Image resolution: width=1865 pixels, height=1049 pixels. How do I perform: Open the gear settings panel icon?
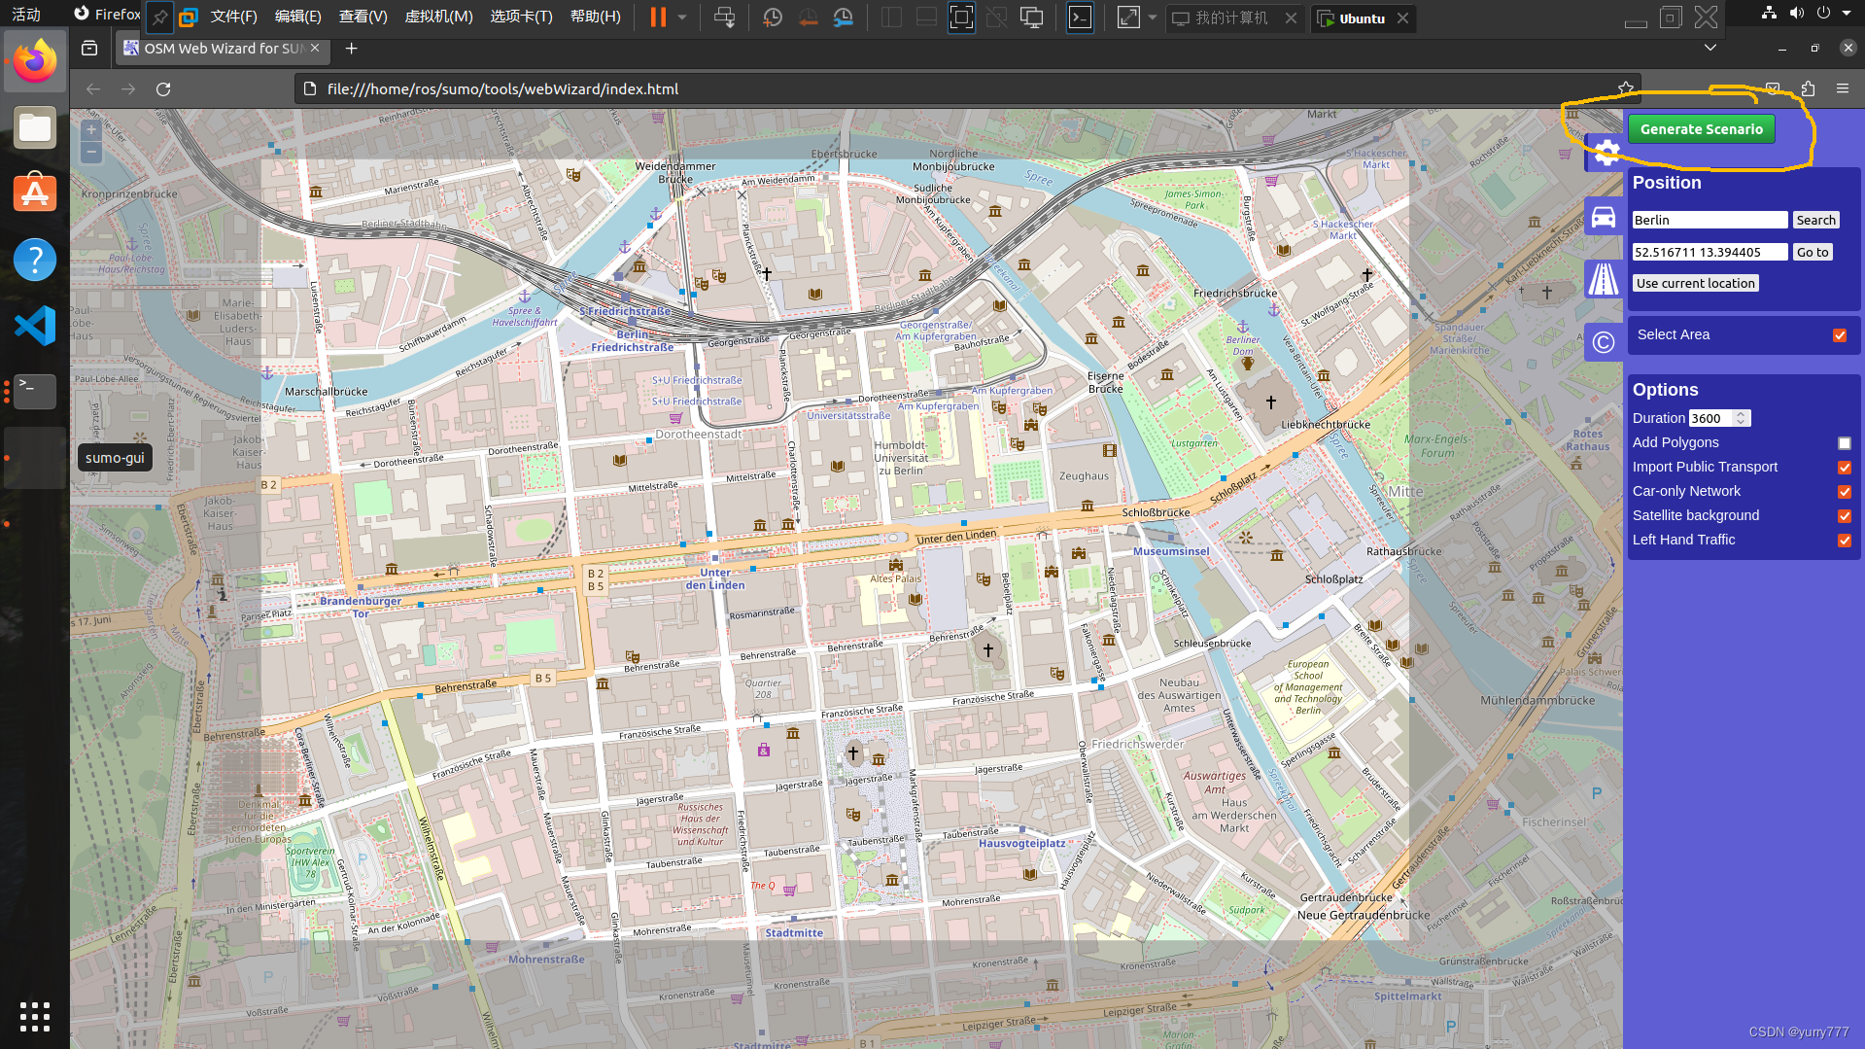point(1605,153)
